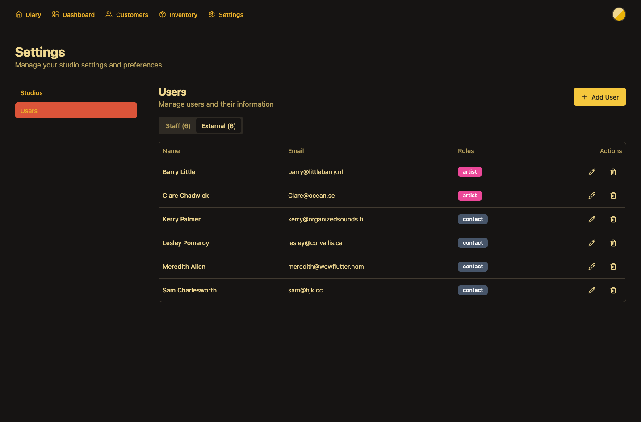Click the Diary home icon in navigation

[x=18, y=14]
